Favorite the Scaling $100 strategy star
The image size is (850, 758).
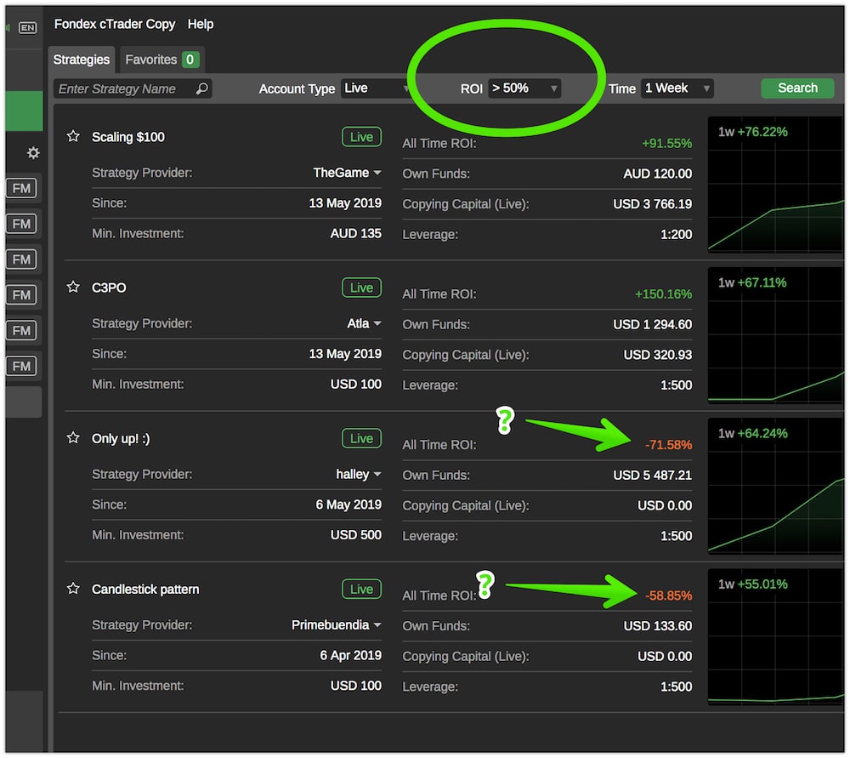tap(73, 136)
